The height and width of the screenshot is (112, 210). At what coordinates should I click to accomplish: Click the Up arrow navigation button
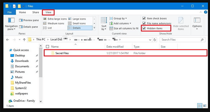(x=24, y=40)
